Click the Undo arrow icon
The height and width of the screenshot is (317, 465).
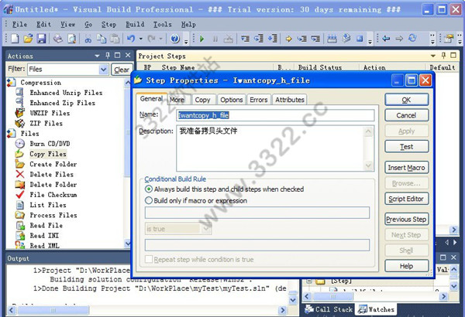[131, 39]
